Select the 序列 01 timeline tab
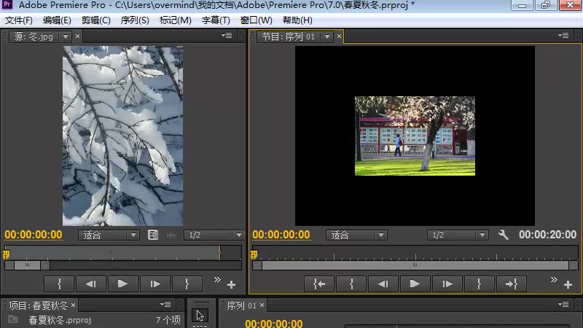Screen dimensions: 583x328 pyautogui.click(x=241, y=305)
